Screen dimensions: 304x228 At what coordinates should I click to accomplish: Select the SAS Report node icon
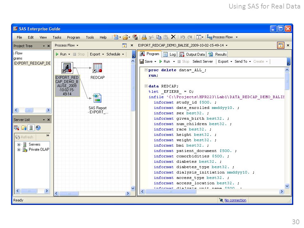97,98
